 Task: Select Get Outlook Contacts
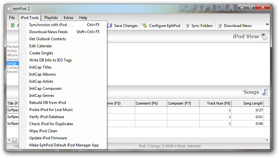point(63,39)
